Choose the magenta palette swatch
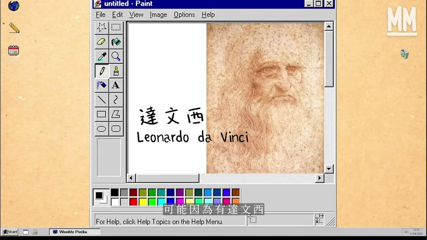 180,201
